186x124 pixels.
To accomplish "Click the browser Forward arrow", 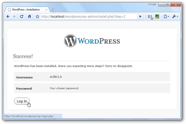I will [x=14, y=16].
